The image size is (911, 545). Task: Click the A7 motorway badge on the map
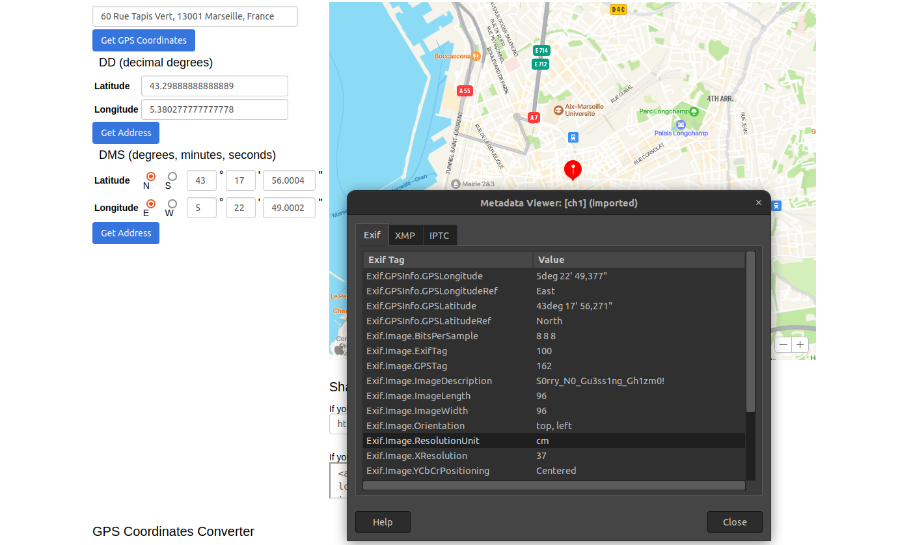click(x=534, y=118)
